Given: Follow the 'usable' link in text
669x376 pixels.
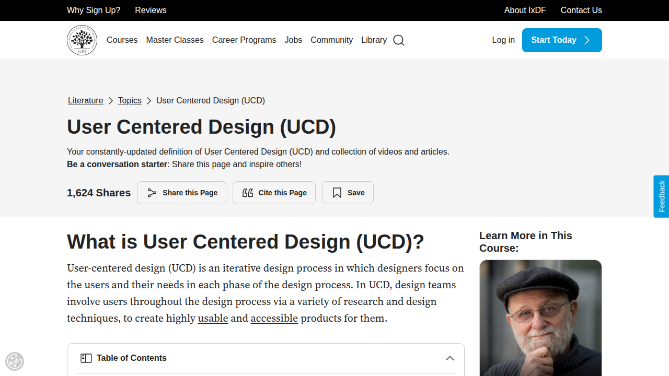Looking at the screenshot, I should pos(213,319).
